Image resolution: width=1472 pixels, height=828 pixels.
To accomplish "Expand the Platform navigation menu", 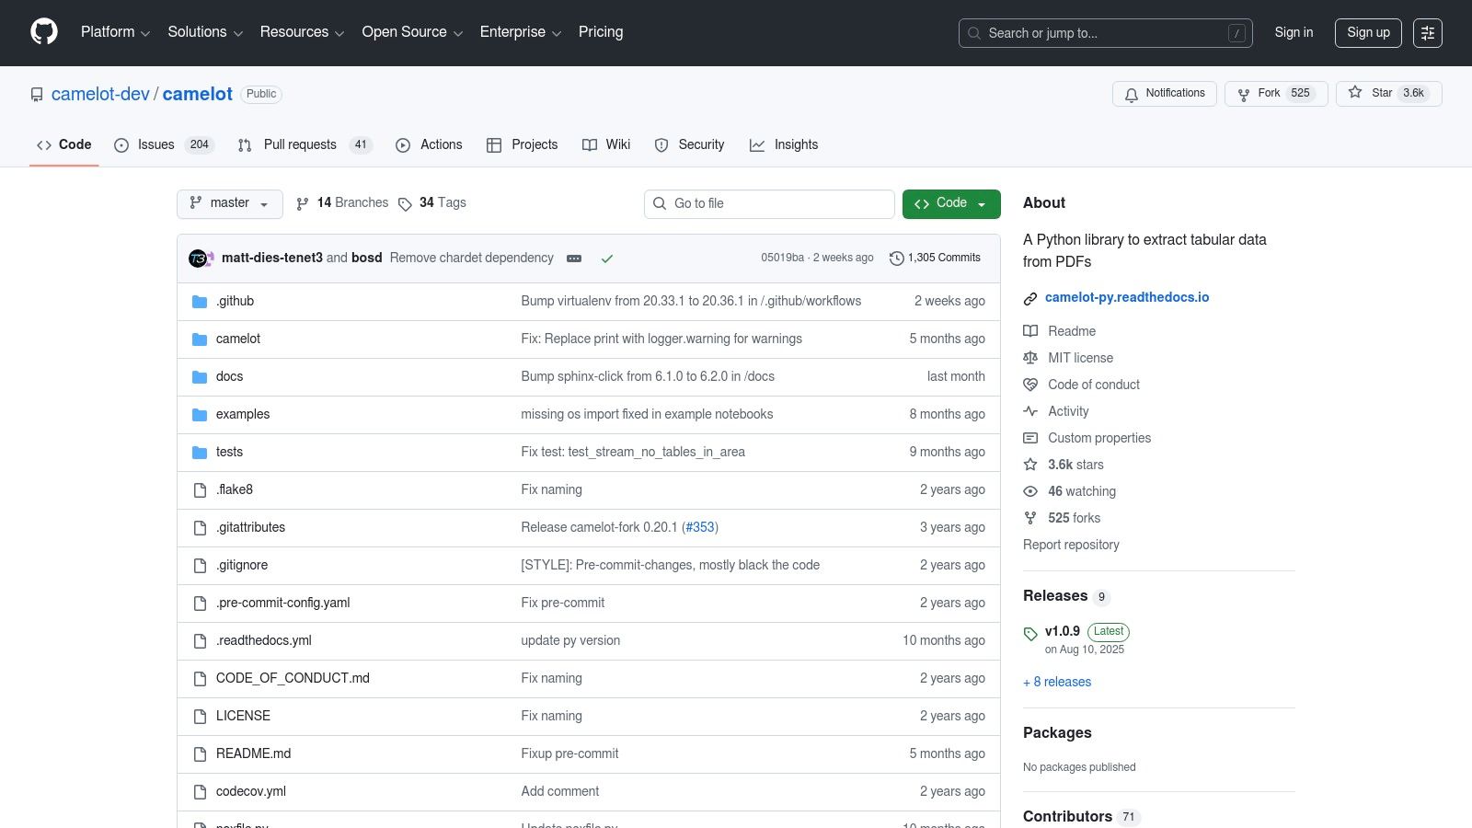I will [115, 32].
